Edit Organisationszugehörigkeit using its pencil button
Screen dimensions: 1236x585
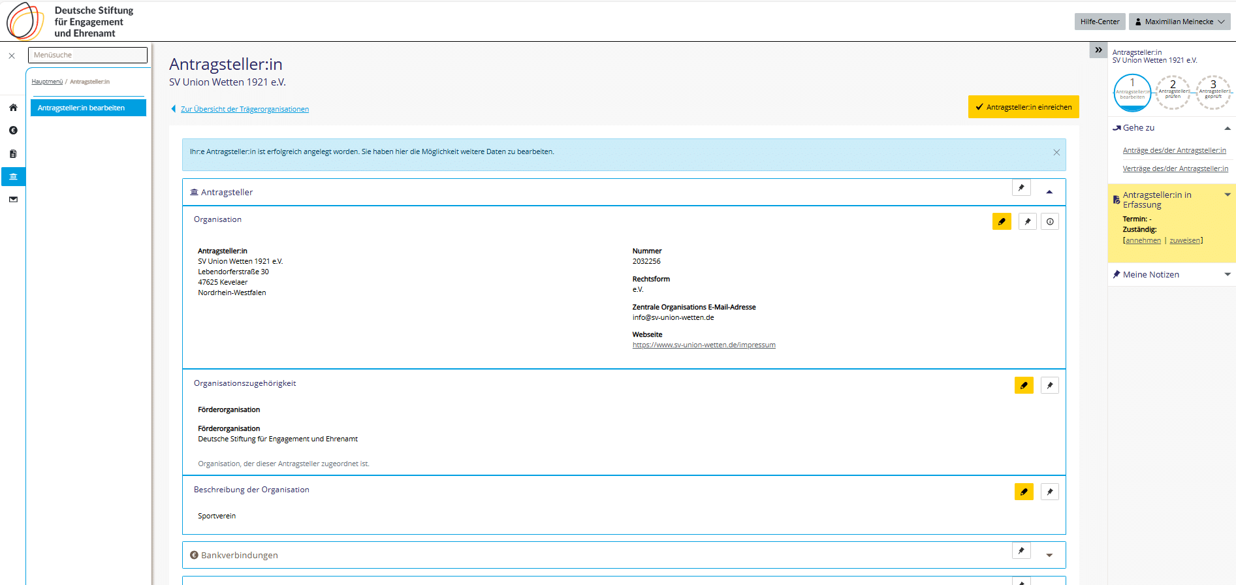[x=1024, y=386]
